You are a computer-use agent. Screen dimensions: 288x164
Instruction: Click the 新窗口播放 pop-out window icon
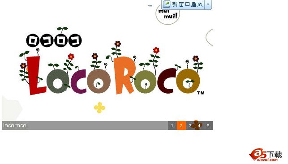pyautogui.click(x=167, y=4)
